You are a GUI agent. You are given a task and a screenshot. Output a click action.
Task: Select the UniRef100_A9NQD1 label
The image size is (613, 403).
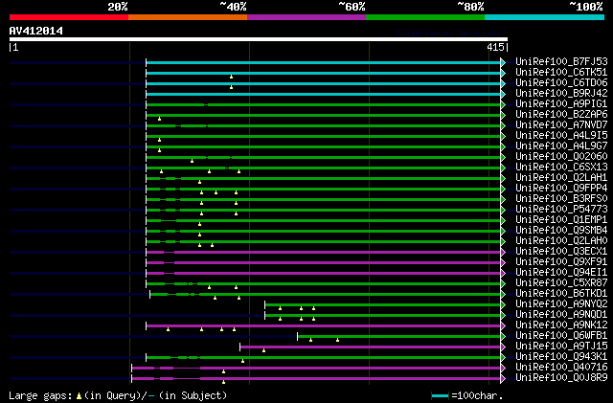click(x=561, y=315)
